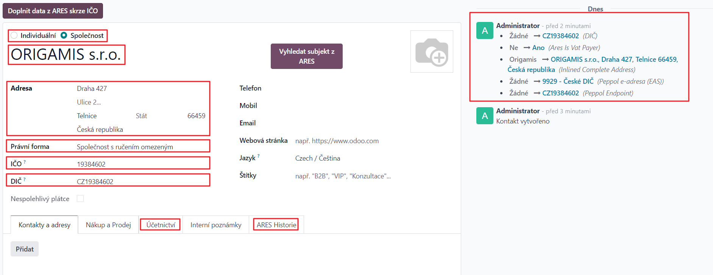The height and width of the screenshot is (275, 713).
Task: Click the postal code field 66459
Action: [x=196, y=116]
